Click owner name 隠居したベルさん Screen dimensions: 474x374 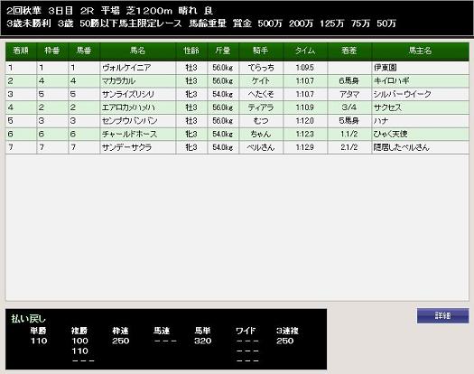coord(401,147)
